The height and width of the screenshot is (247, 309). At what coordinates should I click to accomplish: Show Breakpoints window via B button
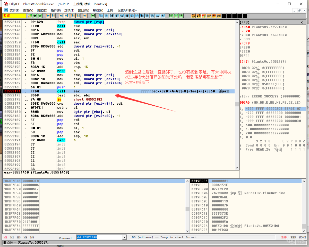[x=147, y=16]
